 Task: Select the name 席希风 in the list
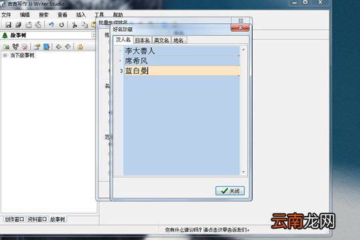(x=181, y=61)
